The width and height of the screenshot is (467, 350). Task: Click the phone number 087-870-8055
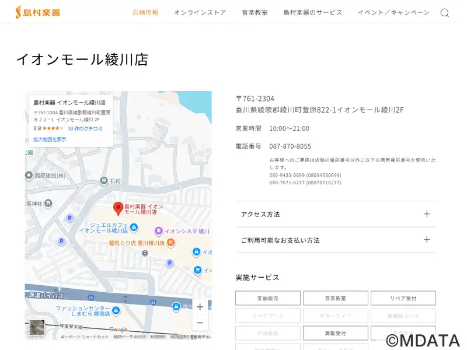tap(290, 146)
